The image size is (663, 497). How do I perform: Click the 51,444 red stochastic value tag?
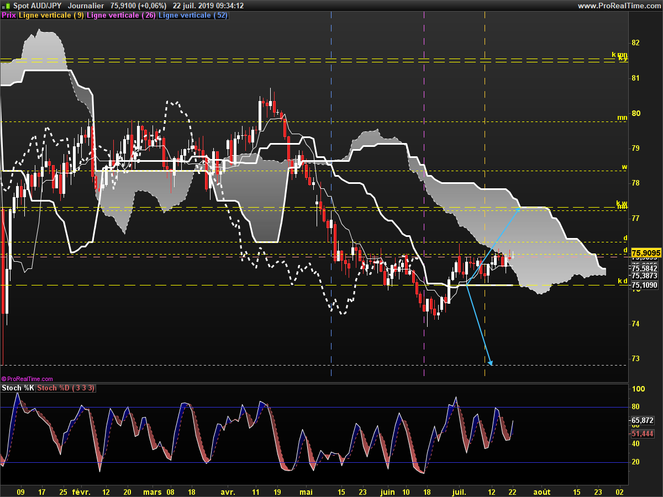(x=643, y=434)
